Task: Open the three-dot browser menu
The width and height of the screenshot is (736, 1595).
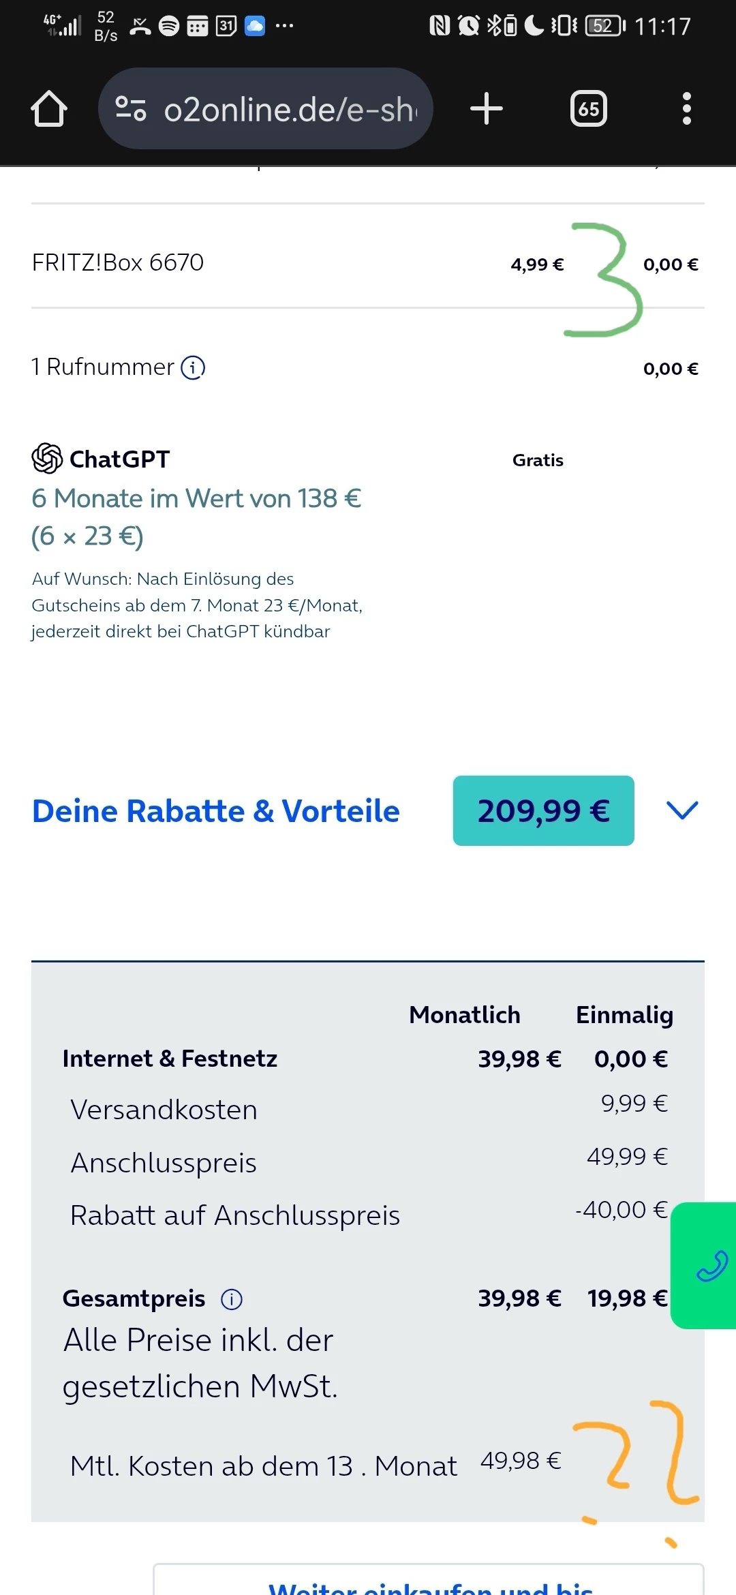Action: pyautogui.click(x=687, y=108)
